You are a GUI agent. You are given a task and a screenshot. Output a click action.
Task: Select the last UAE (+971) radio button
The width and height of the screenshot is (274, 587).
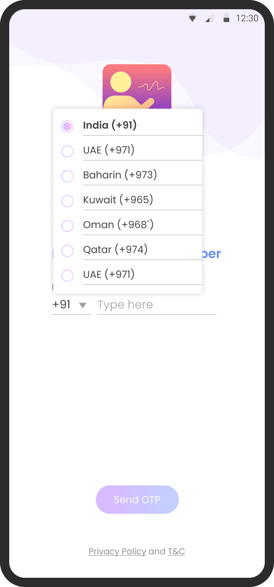tap(67, 275)
